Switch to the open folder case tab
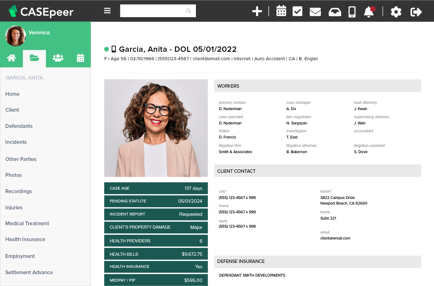Viewport: 434px width, 286px height. [34, 58]
